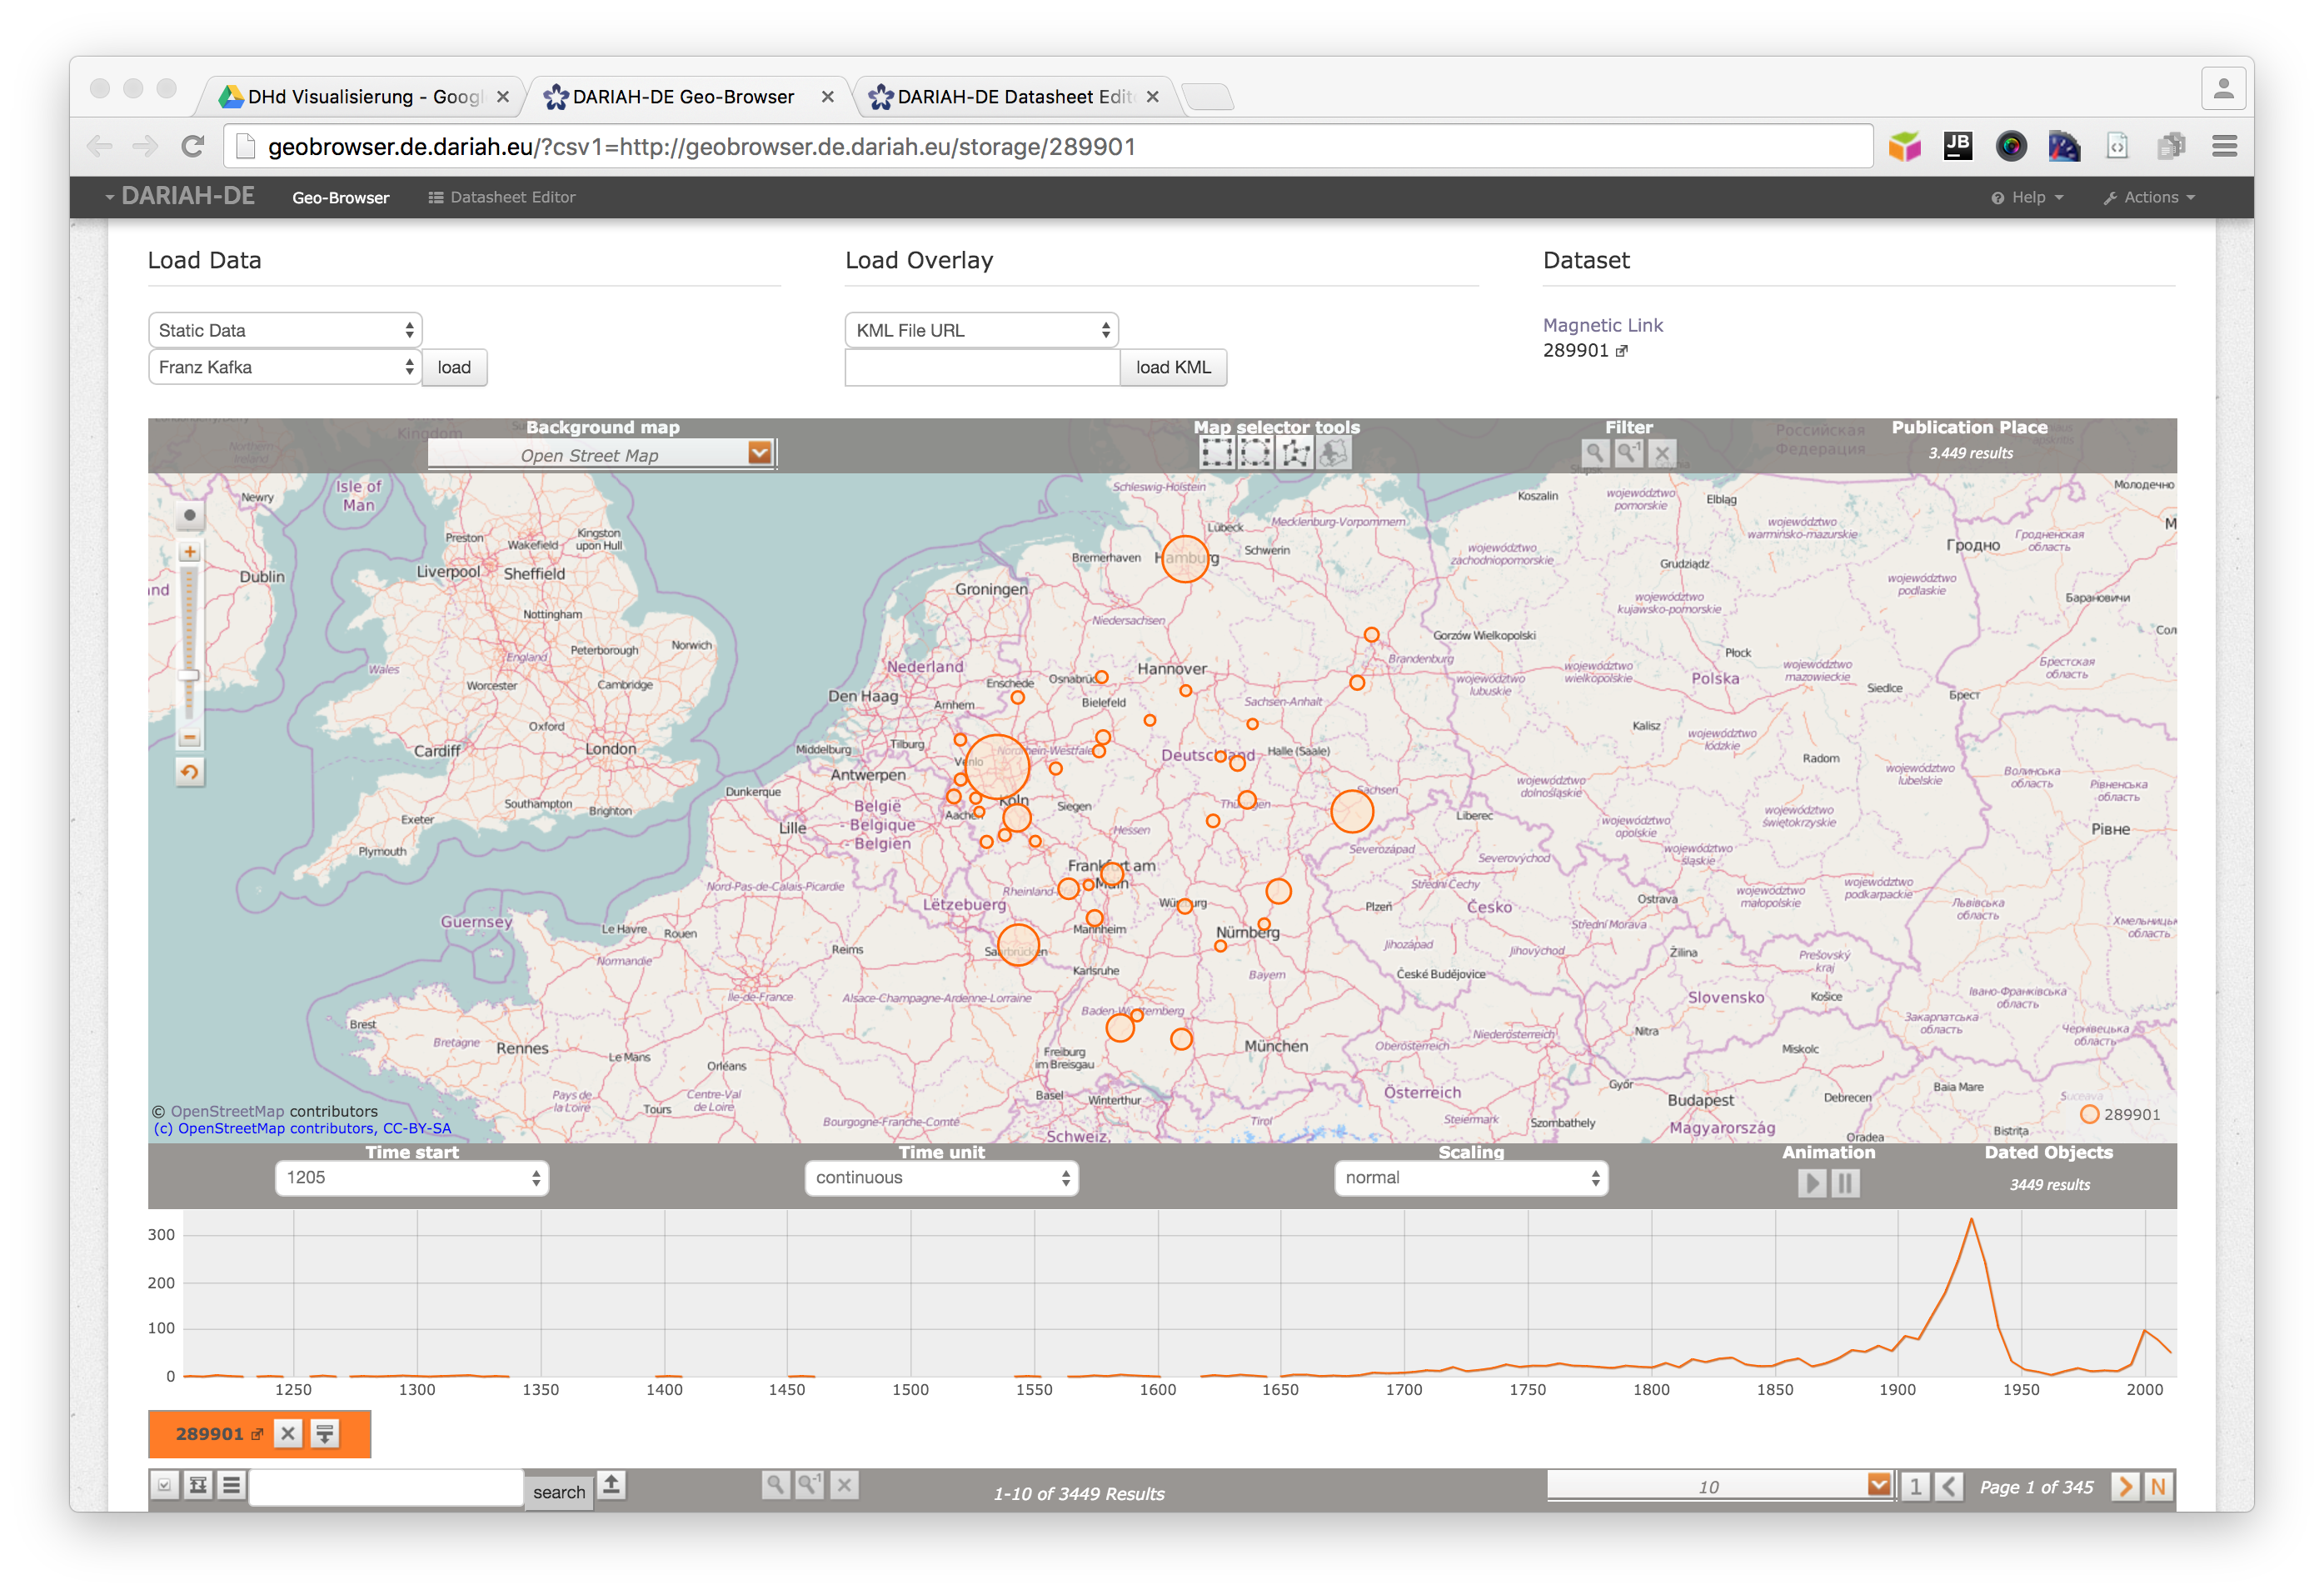The height and width of the screenshot is (1595, 2324).
Task: Click the inverse filter magnifier above map
Action: click(1629, 453)
